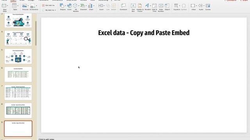The image size is (250, 140).
Task: Select the first visible slide thumbnail with laptop infographic
Action: click(x=18, y=21)
